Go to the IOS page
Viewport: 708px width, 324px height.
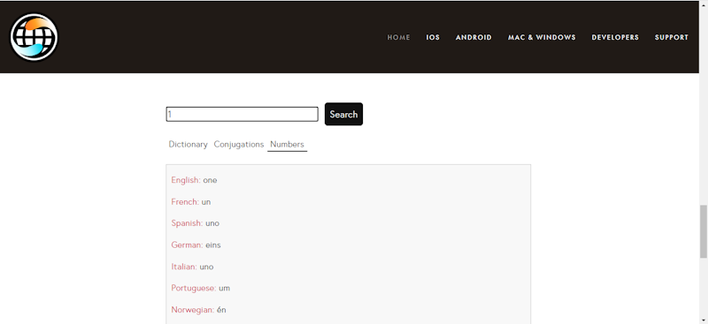click(x=433, y=37)
